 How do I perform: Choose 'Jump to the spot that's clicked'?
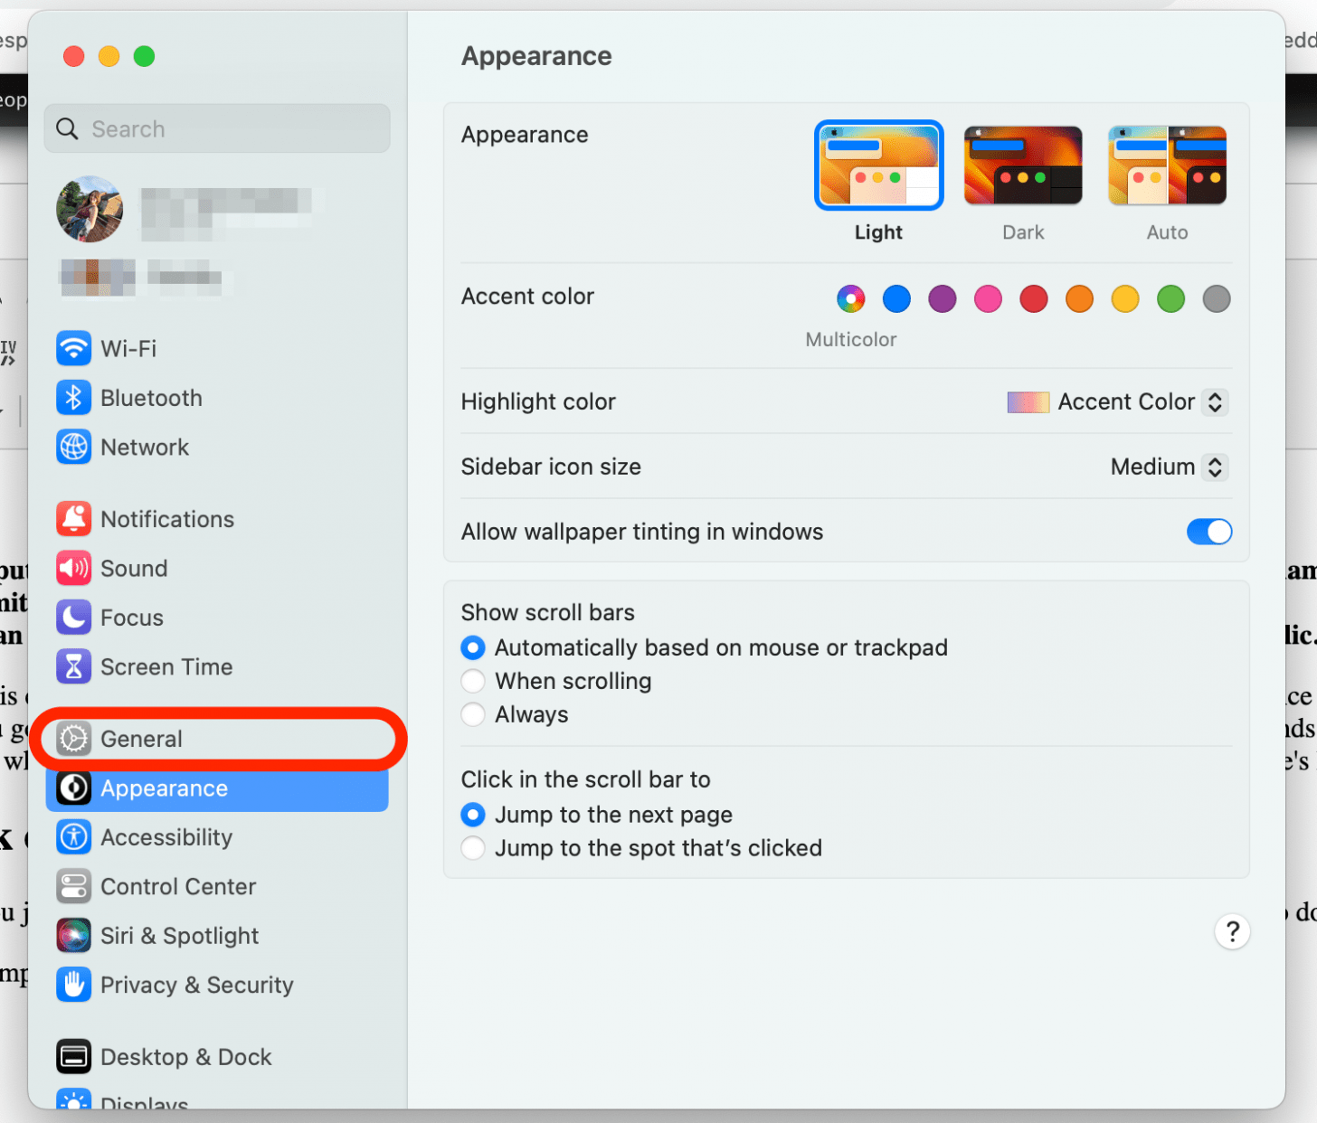pos(473,848)
